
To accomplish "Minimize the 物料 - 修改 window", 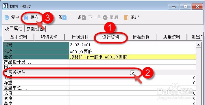I will click(x=173, y=6).
